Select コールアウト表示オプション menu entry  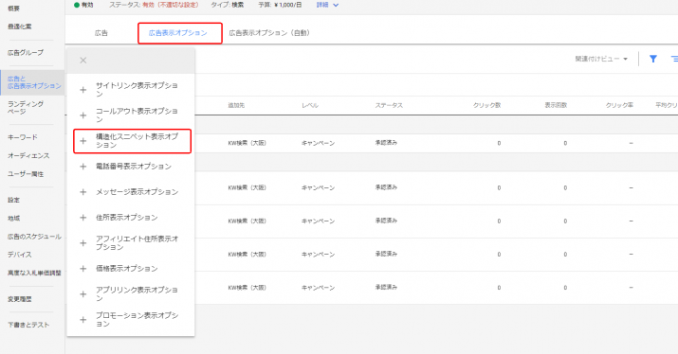131,115
